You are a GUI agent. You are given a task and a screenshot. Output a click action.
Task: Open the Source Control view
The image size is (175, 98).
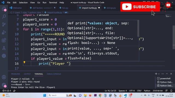click(x=4, y=24)
